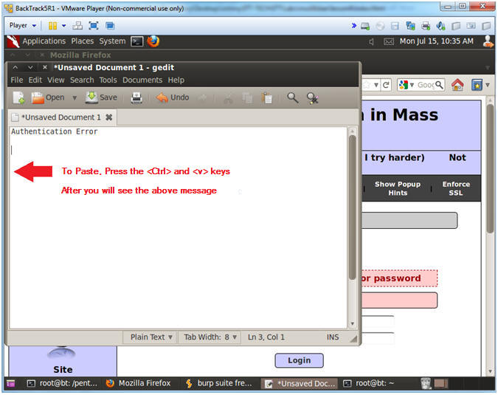Screen dimensions: 498x395
Task: Click VMware CD/DVD device icon
Action: 380,26
